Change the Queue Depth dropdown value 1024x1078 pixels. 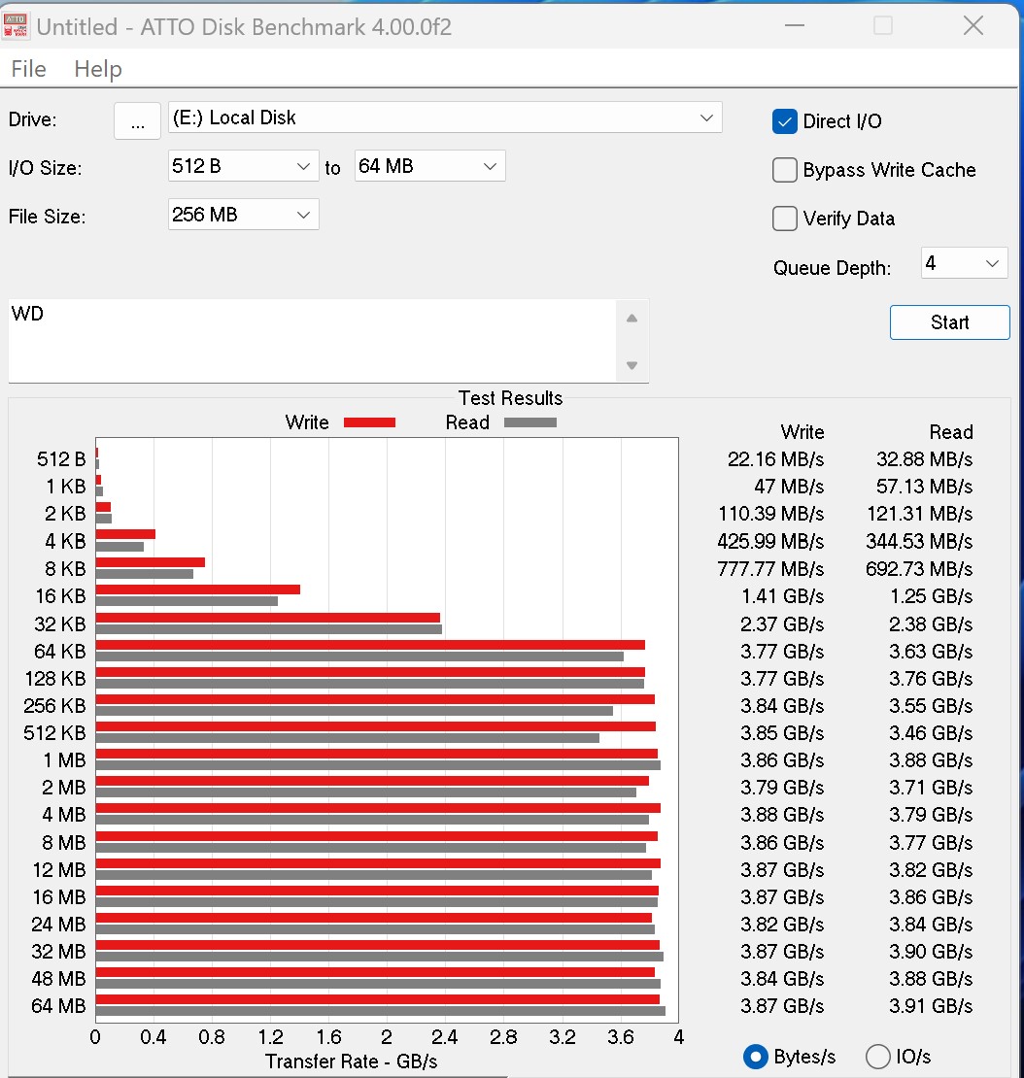click(963, 263)
